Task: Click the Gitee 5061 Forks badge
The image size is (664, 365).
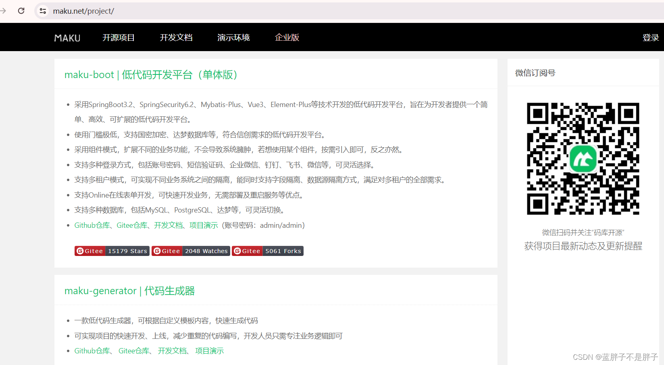Action: (268, 251)
